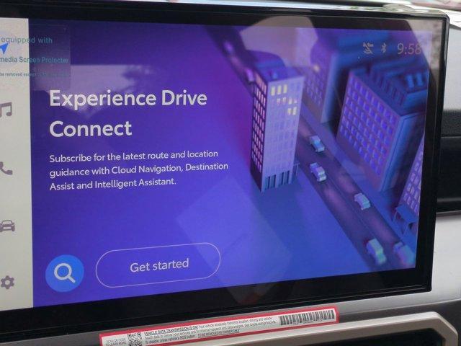Screen dimensions: 461x346
Task: Tap the Bluetooth status icon
Action: 384,48
